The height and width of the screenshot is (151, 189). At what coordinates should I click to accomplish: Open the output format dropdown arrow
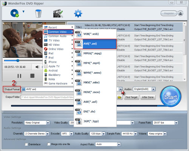pos(121,89)
